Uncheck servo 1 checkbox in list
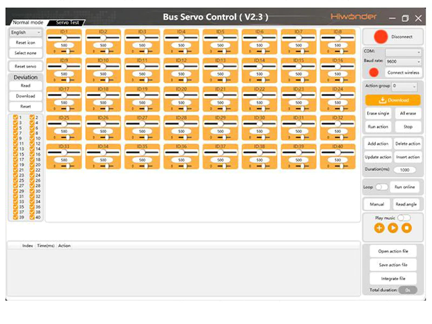Screen dimensions: 432x324 coord(16,117)
